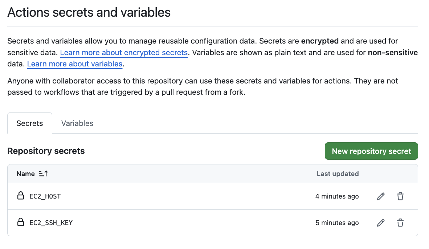Image resolution: width=429 pixels, height=249 pixels.
Task: Click the Name column header
Action: coord(25,174)
